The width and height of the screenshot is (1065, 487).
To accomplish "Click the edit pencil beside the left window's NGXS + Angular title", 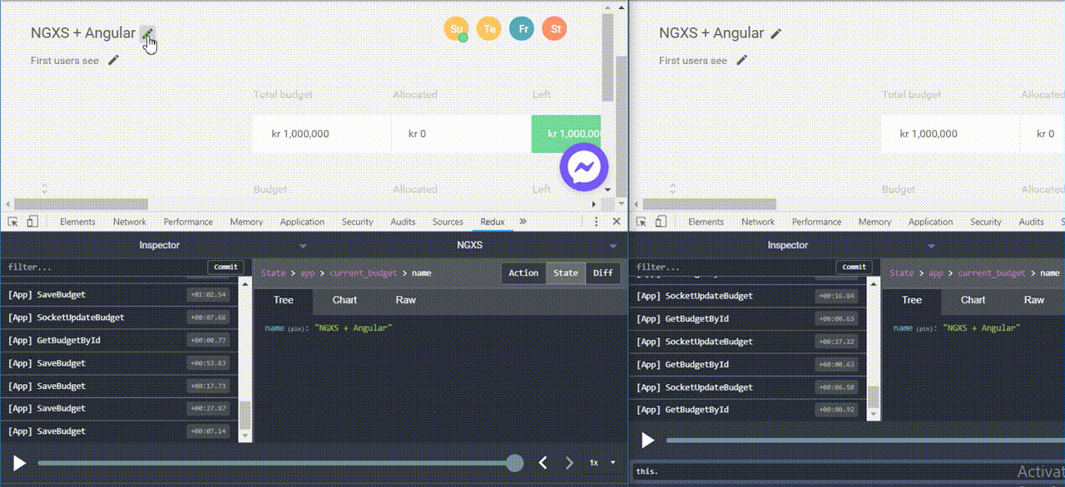I will (x=147, y=33).
